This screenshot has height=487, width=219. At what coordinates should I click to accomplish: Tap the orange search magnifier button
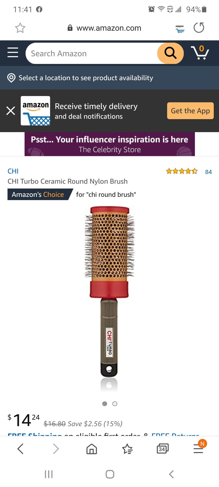coord(170,53)
